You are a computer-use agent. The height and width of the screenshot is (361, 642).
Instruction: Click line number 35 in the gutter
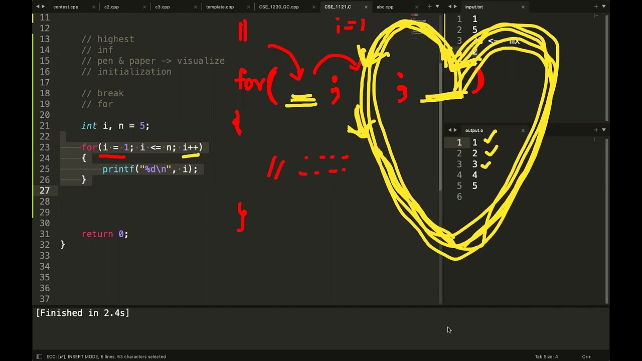coord(45,277)
